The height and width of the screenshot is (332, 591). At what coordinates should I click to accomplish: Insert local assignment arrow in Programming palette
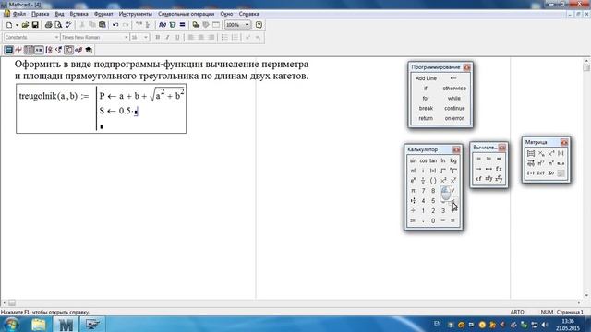[x=453, y=78]
